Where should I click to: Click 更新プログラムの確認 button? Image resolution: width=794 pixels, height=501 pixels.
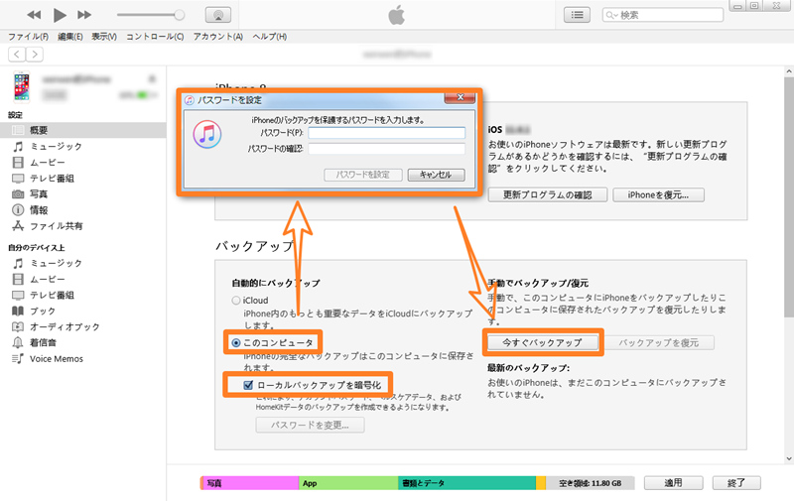click(548, 194)
